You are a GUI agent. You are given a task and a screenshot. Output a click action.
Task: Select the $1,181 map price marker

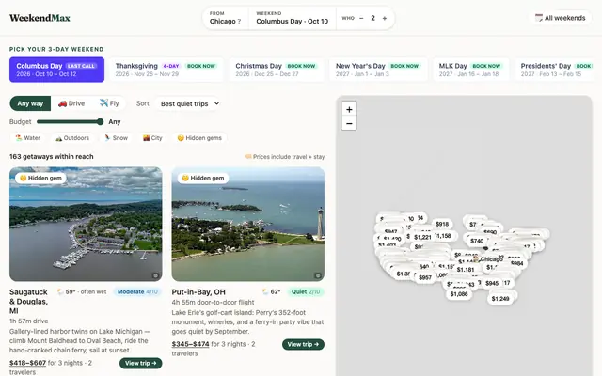(466, 270)
